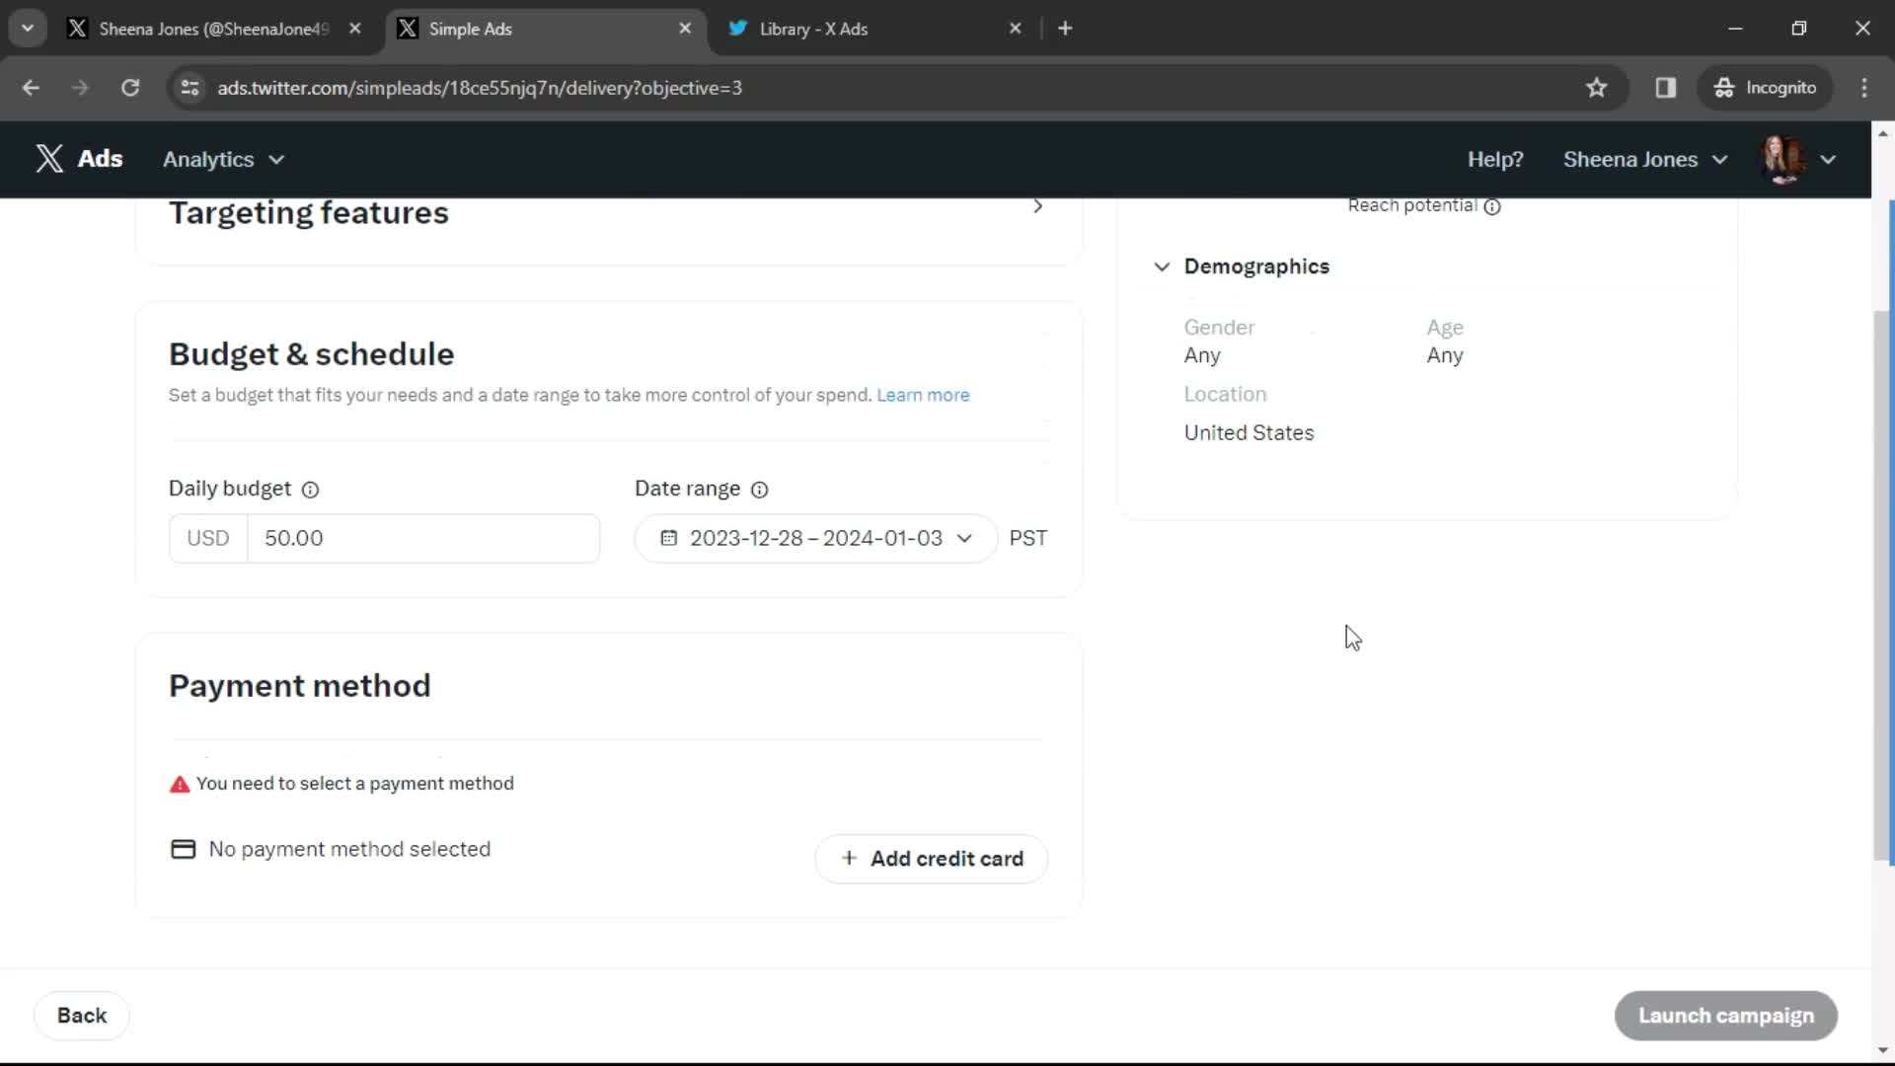Click the Back button
The width and height of the screenshot is (1895, 1066).
(81, 1016)
